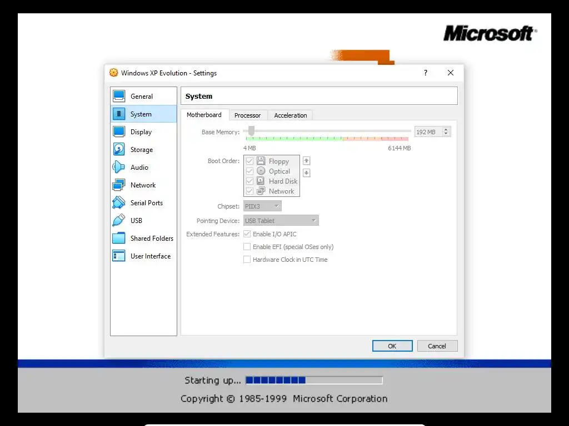
Task: Move boot device up with arrow
Action: click(x=306, y=160)
